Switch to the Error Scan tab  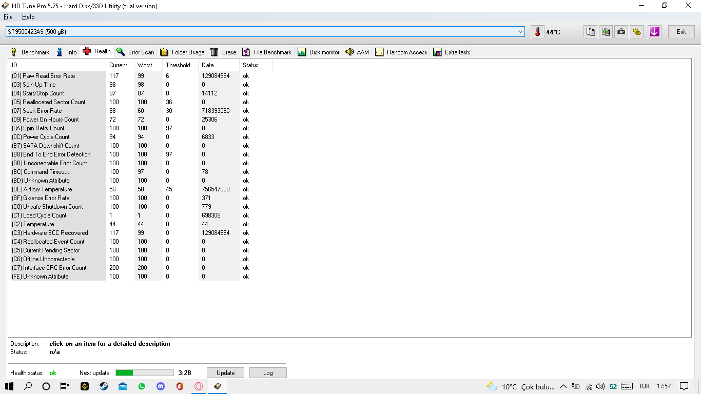tap(135, 52)
